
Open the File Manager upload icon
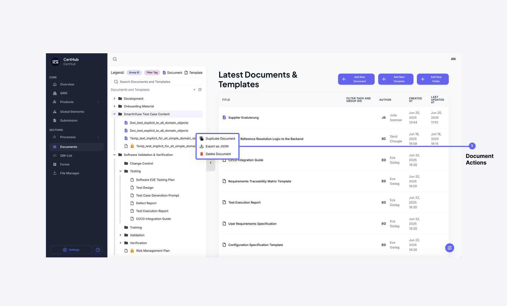(x=55, y=173)
